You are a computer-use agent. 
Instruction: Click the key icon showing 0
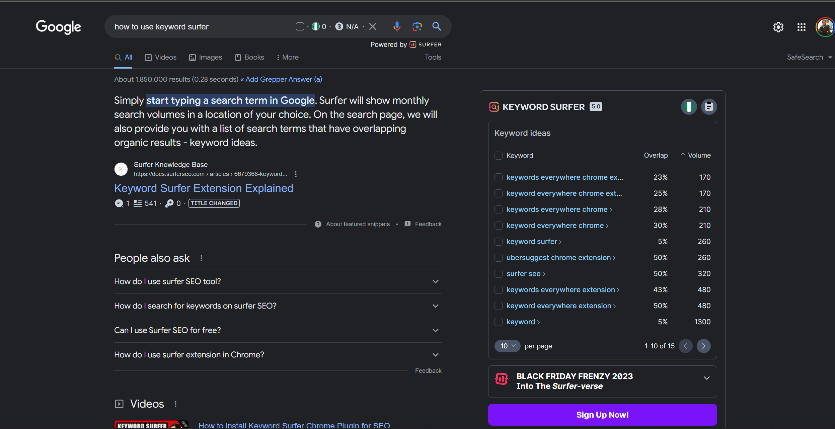tap(169, 203)
